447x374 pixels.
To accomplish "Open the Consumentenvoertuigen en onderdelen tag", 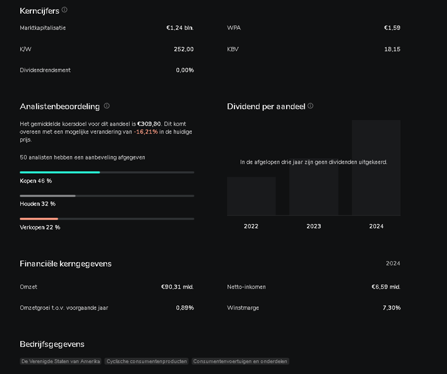I will (x=240, y=361).
